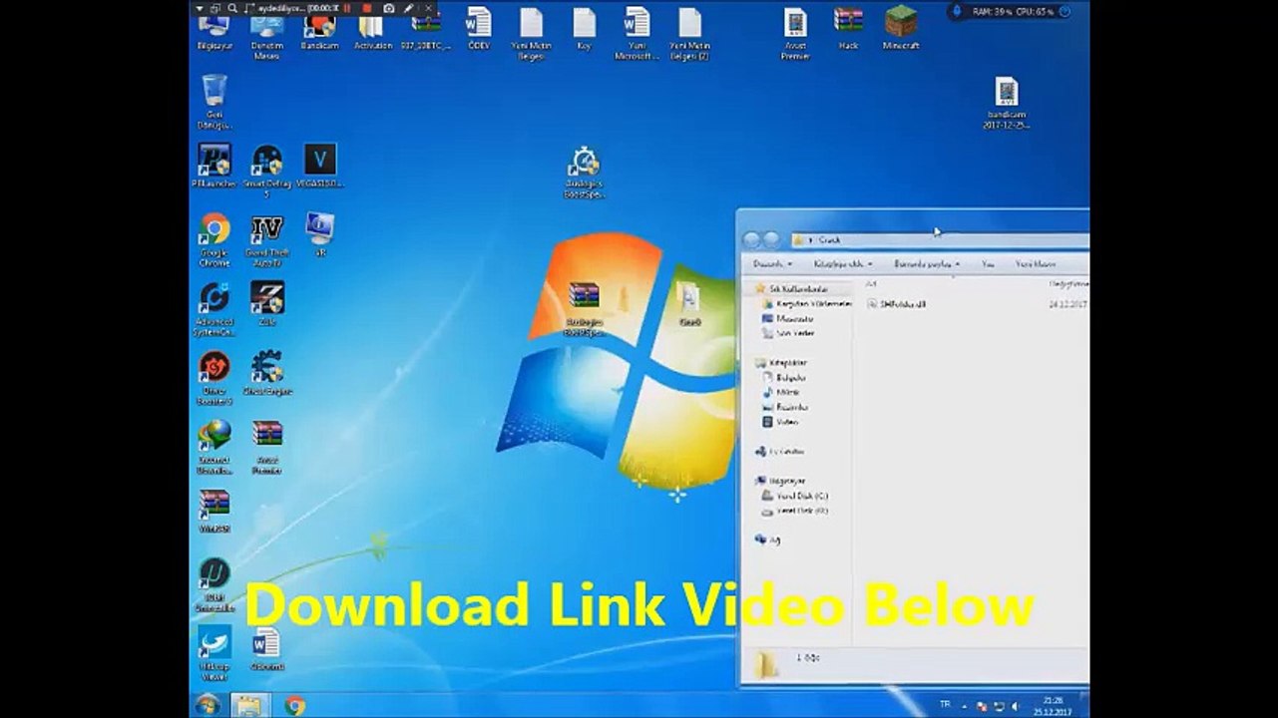
Task: Select Belgeler library in navigation pane
Action: [783, 378]
